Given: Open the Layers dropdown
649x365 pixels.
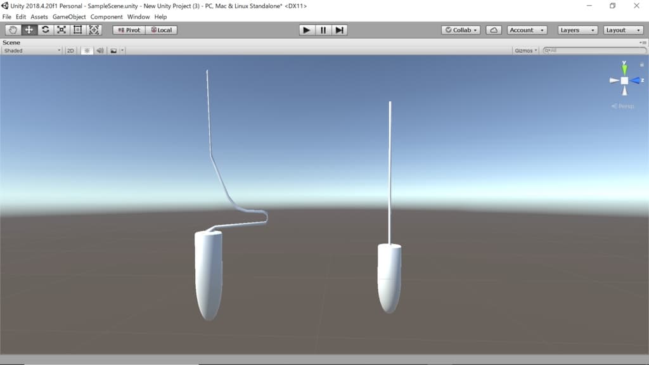Looking at the screenshot, I should [577, 30].
